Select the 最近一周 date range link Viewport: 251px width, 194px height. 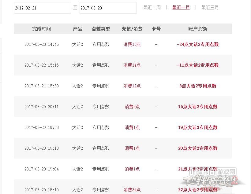click(x=152, y=7)
